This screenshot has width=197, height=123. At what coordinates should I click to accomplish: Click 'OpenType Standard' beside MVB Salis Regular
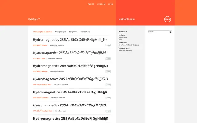[57, 45]
